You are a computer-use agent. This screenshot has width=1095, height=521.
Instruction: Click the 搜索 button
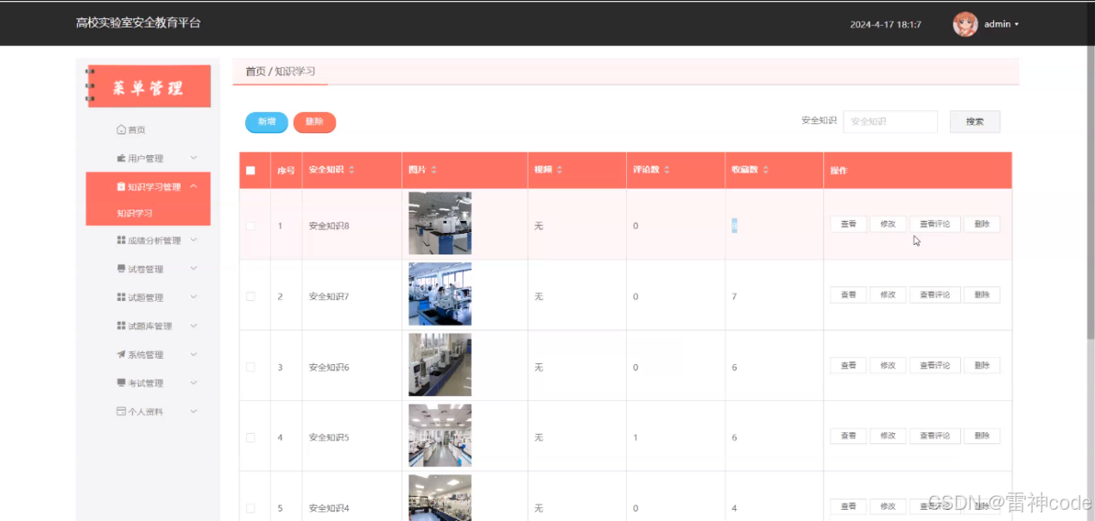(975, 121)
